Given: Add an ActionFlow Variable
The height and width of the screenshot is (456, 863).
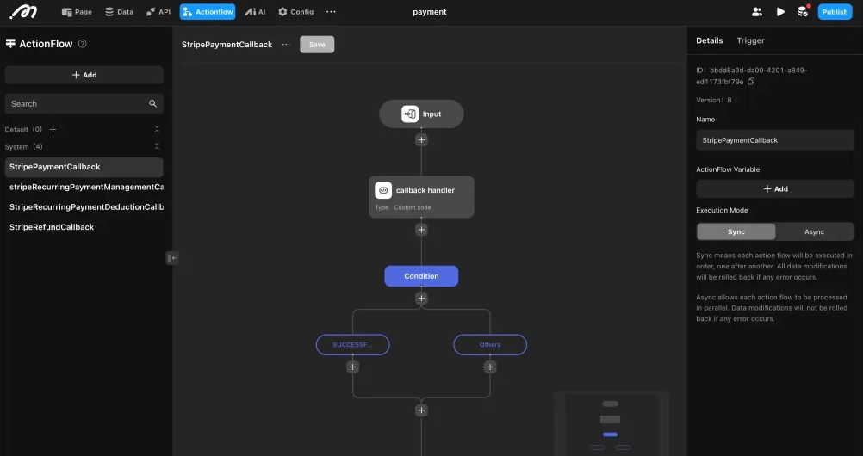Looking at the screenshot, I should coord(775,188).
